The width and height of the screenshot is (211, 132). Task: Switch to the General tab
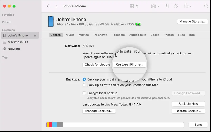(56, 35)
